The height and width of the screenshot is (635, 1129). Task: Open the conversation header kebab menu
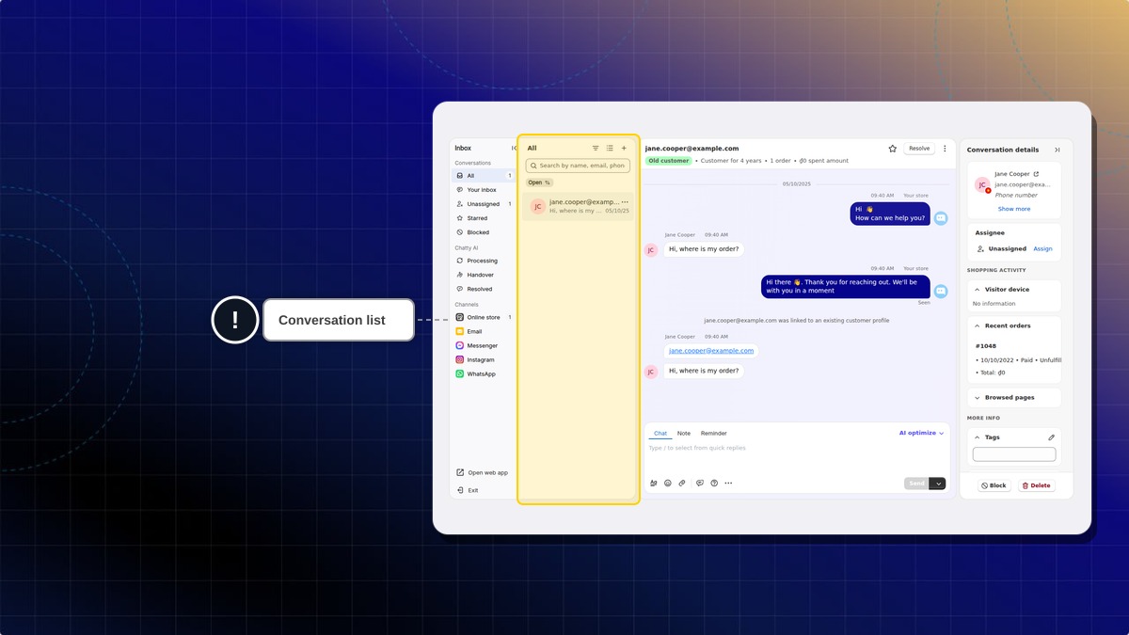pos(946,149)
